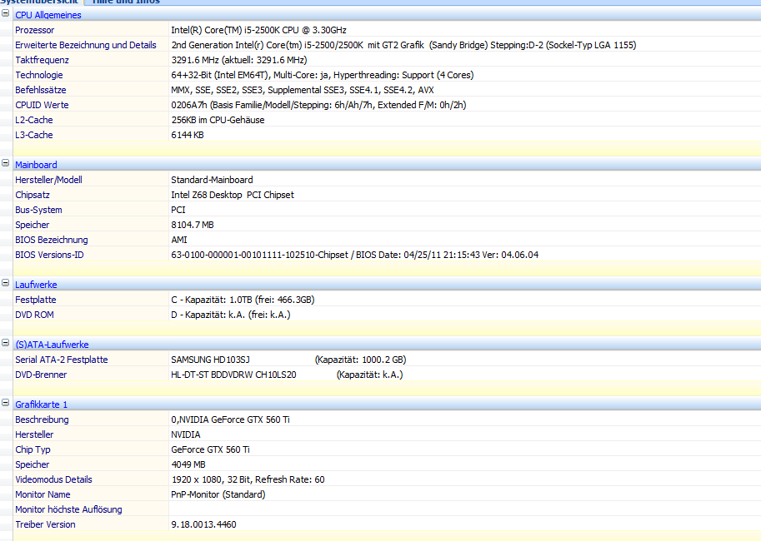Select the 8104.7 MB memory value
This screenshot has width=761, height=541.
click(x=193, y=225)
